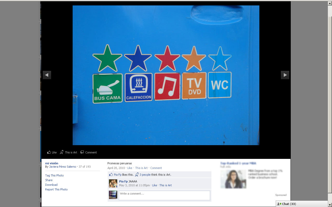Click the Comment speech icon below the photo
This screenshot has height=207, width=332.
point(82,152)
